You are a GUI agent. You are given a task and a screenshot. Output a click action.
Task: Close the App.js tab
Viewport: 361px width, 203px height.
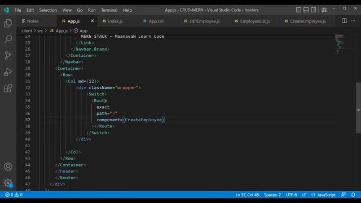coord(93,21)
